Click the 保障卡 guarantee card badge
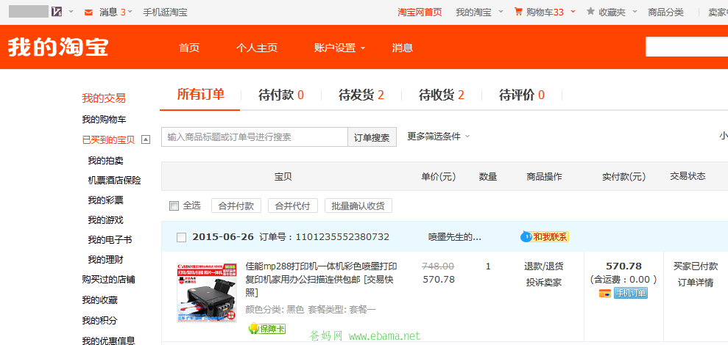 (267, 329)
